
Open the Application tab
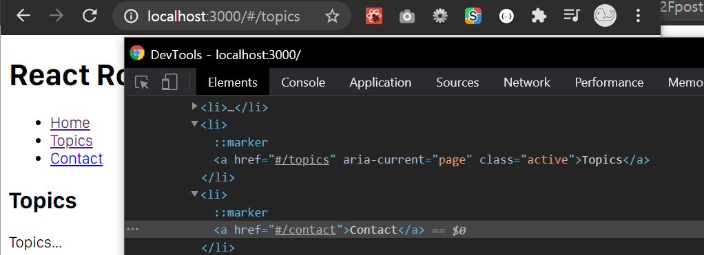click(x=380, y=82)
